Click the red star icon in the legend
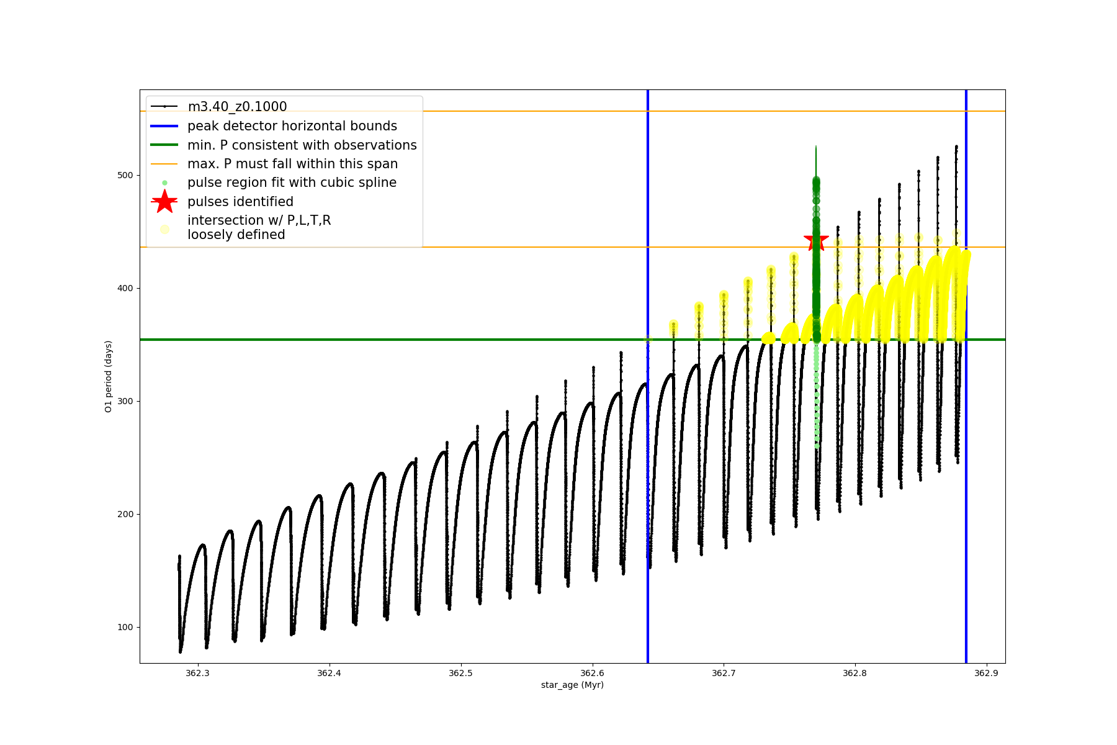 click(x=164, y=202)
